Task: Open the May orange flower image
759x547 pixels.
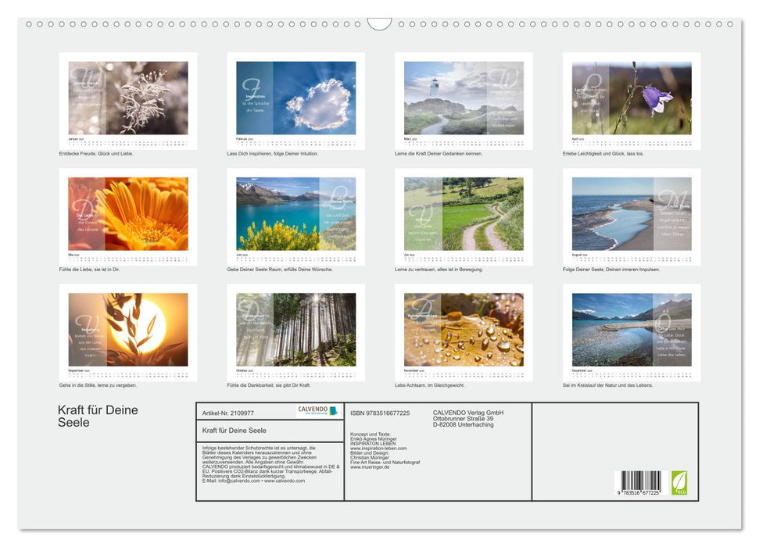Action: [x=128, y=214]
